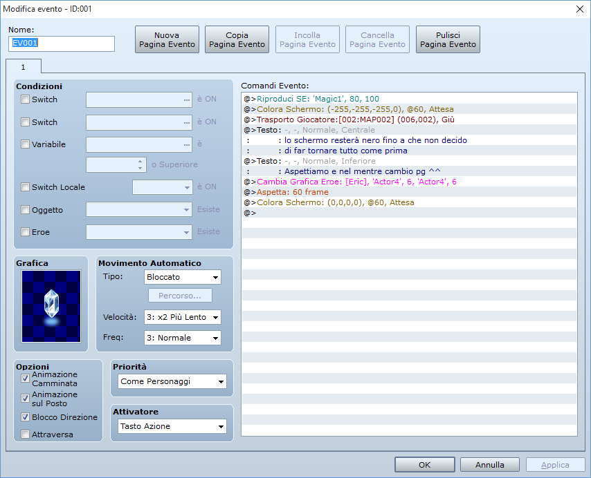Viewport: 591px width, 478px height.
Task: Select the Cambia Grafica Eroe [Eric] command
Action: pos(409,182)
